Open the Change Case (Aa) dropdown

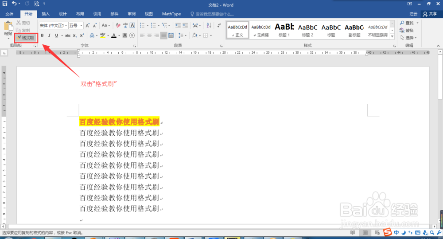[x=106, y=25]
